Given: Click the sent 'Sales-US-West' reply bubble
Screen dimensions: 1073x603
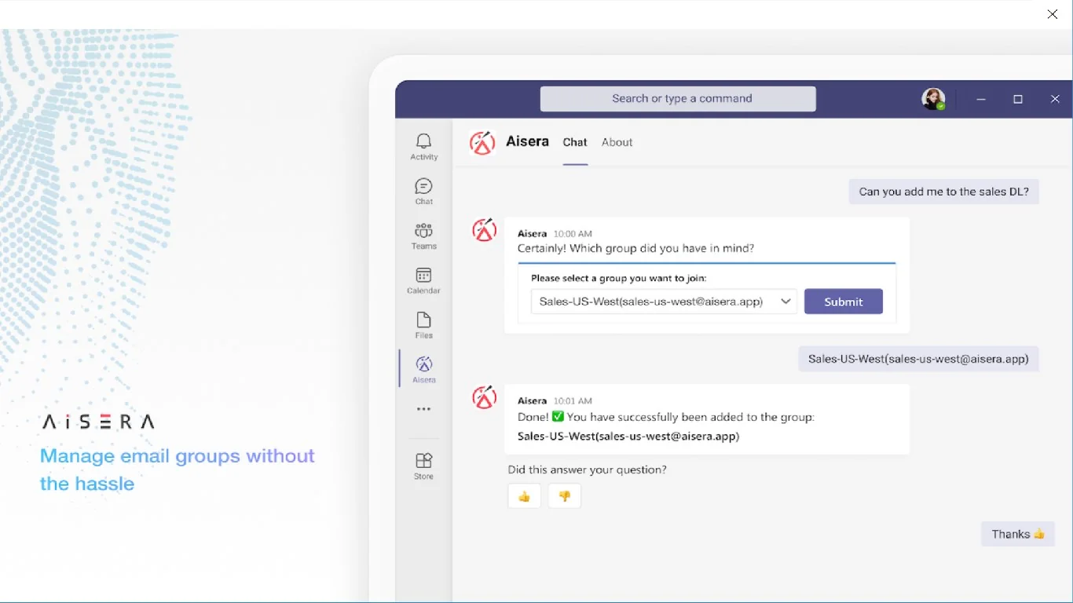Looking at the screenshot, I should 918,359.
